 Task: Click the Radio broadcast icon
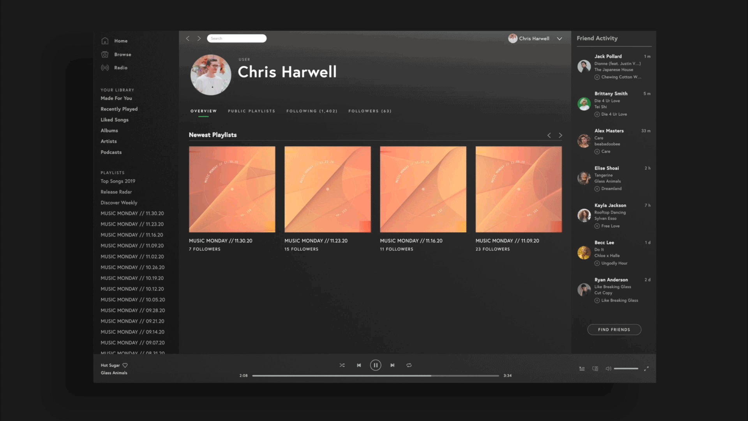[x=105, y=68]
